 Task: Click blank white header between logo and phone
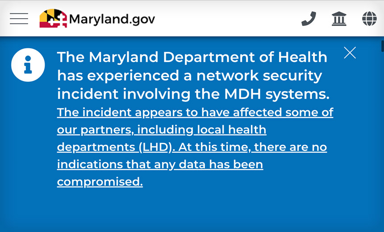[228, 19]
